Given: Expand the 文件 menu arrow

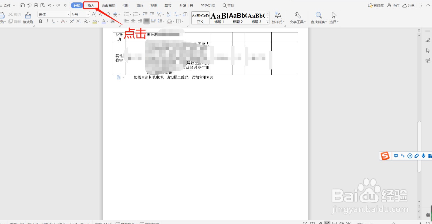Looking at the screenshot, I should 14,5.
